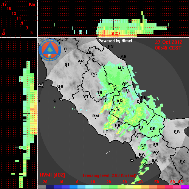Click the city label 'NA' on the map

tap(142, 155)
